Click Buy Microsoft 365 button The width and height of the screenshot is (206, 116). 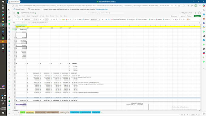tap(187, 13)
